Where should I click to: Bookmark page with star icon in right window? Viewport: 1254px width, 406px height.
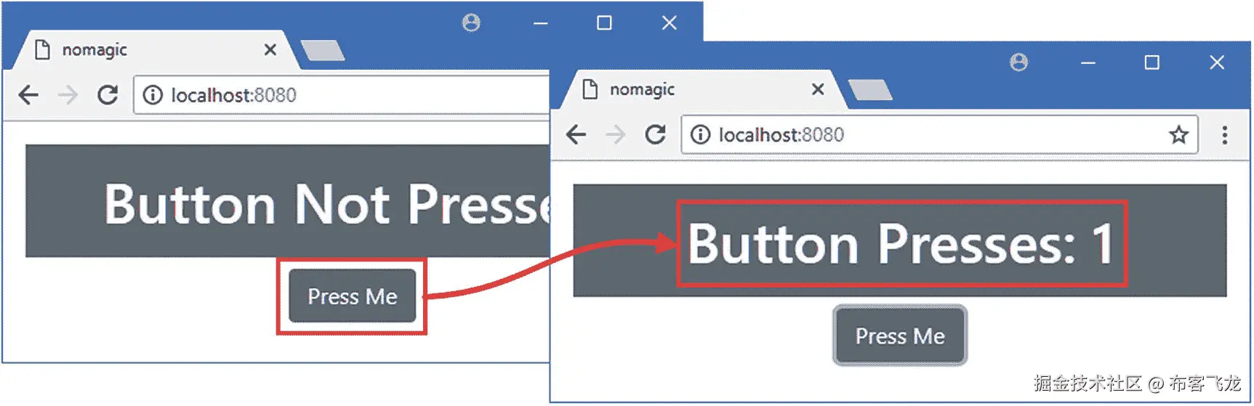(1178, 134)
